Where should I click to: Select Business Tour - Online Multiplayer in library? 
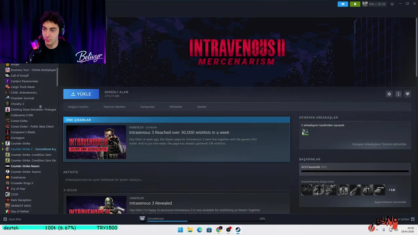coord(31,70)
